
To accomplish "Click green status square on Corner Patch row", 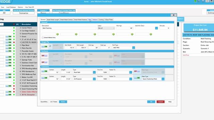I will click(14, 28).
